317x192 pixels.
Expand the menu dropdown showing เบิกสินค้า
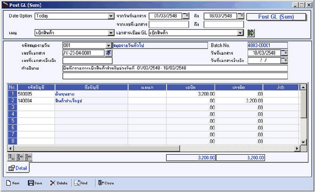click(111, 33)
